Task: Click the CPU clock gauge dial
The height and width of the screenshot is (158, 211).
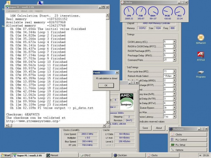Action: pos(129,11)
